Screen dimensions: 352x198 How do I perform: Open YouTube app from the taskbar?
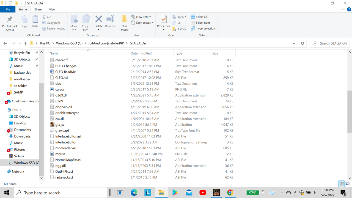pyautogui.click(x=203, y=193)
